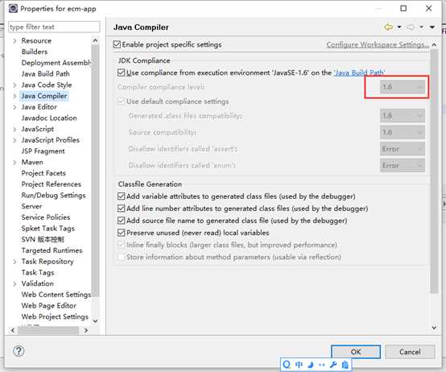Click the punctuation dots icon in IME toolbar
Viewport: 446px width, 372px height.
[322, 365]
